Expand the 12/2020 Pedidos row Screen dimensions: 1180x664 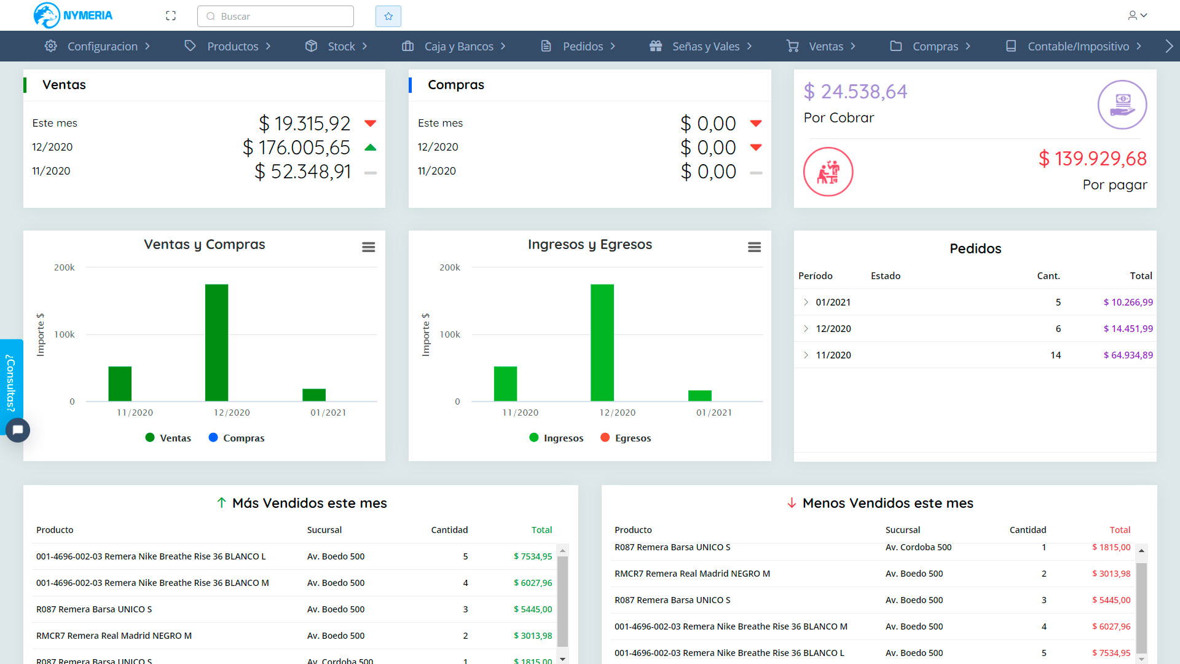[806, 328]
